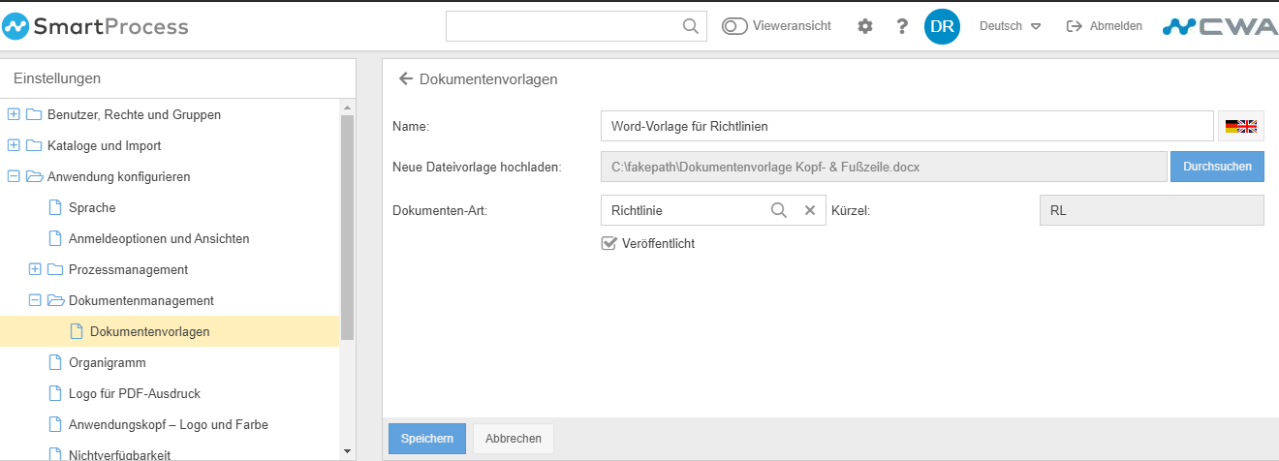Uncheck the Veröffentlicht checkbox
The width and height of the screenshot is (1279, 461).
click(609, 243)
